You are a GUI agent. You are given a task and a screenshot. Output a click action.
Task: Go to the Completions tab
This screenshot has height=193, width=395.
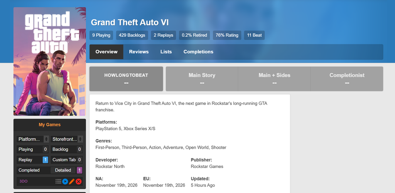point(198,52)
